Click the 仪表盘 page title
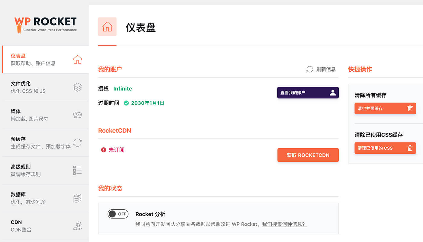 point(141,28)
